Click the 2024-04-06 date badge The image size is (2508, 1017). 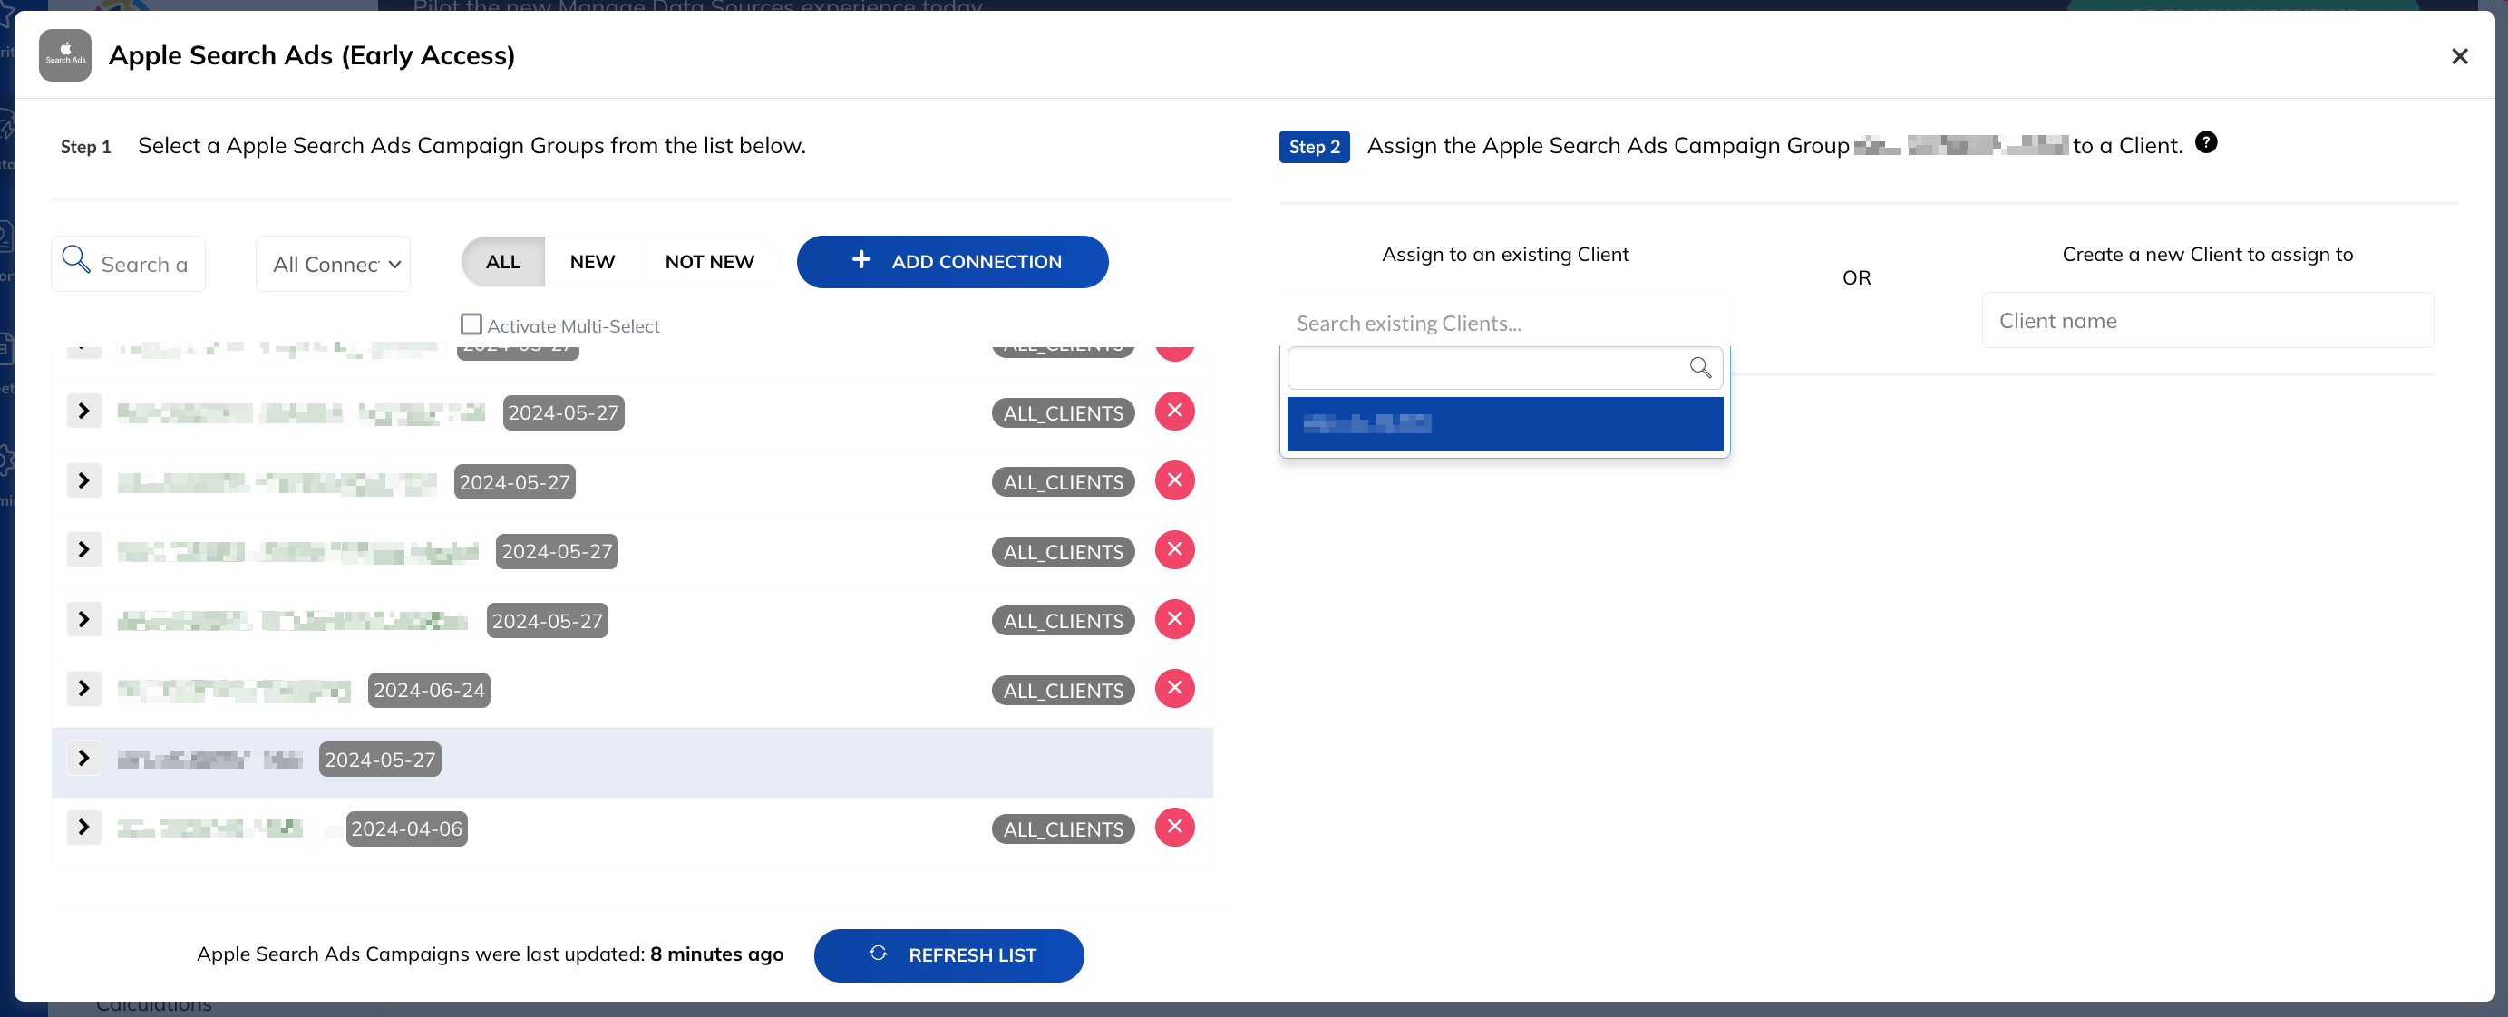tap(406, 829)
